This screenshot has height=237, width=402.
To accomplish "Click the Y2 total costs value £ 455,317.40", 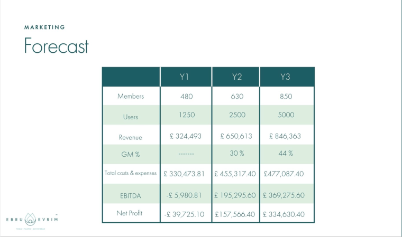I will [x=236, y=173].
